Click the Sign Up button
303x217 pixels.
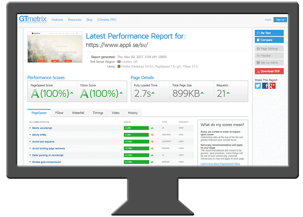click(x=280, y=20)
